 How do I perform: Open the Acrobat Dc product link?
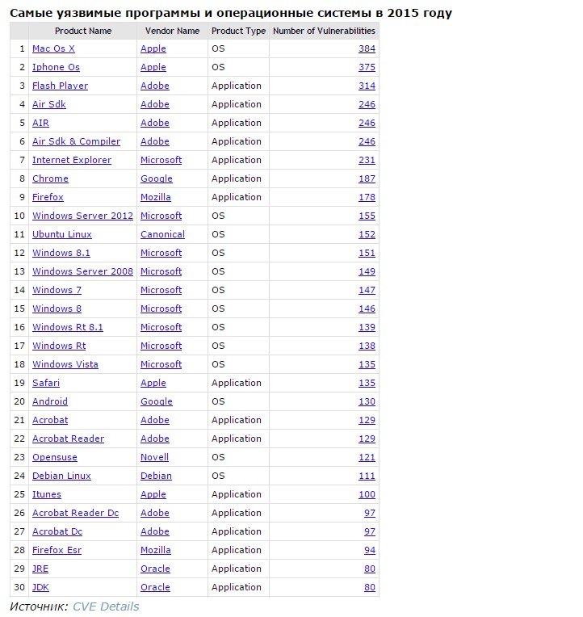point(57,531)
